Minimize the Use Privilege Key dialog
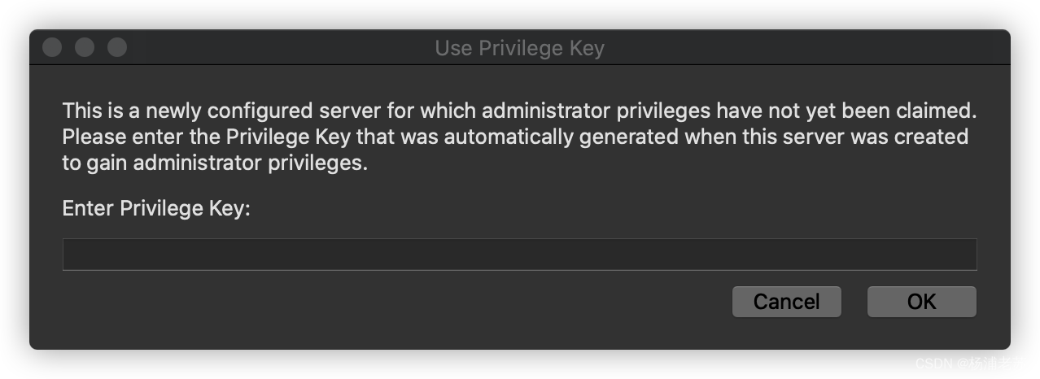 coord(85,47)
